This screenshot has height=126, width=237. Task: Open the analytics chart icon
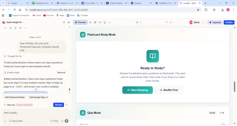coord(105,22)
